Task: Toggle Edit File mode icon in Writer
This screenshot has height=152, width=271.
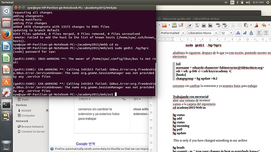Action: tap(189, 25)
